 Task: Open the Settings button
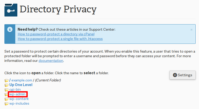[x=182, y=75]
